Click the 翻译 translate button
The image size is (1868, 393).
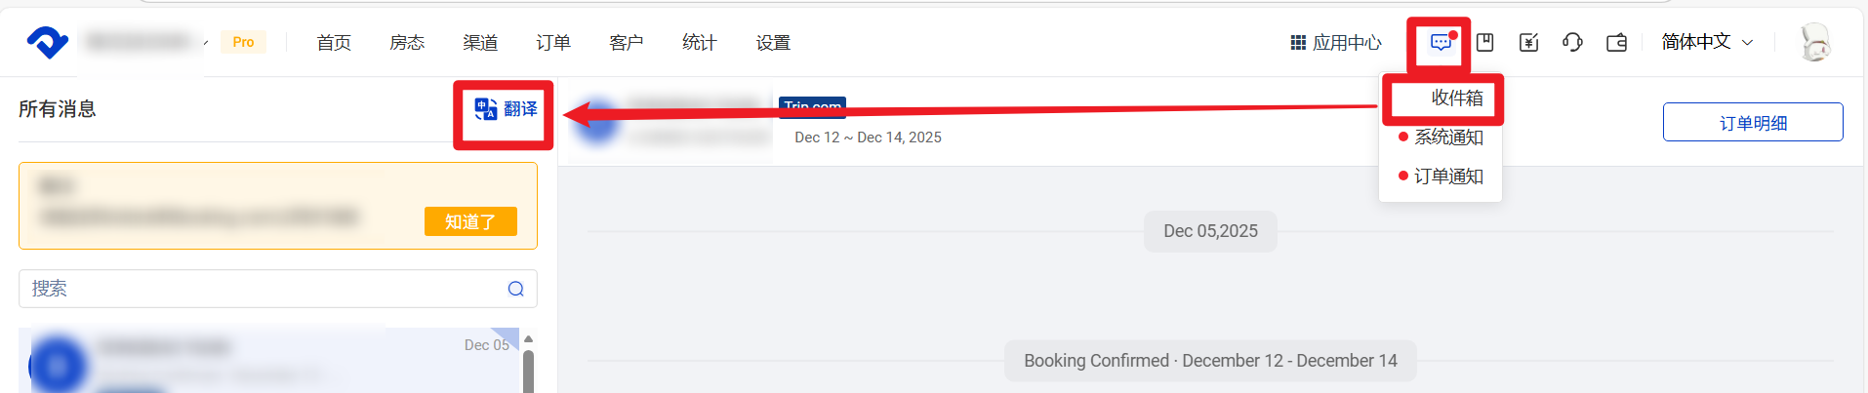pyautogui.click(x=506, y=109)
